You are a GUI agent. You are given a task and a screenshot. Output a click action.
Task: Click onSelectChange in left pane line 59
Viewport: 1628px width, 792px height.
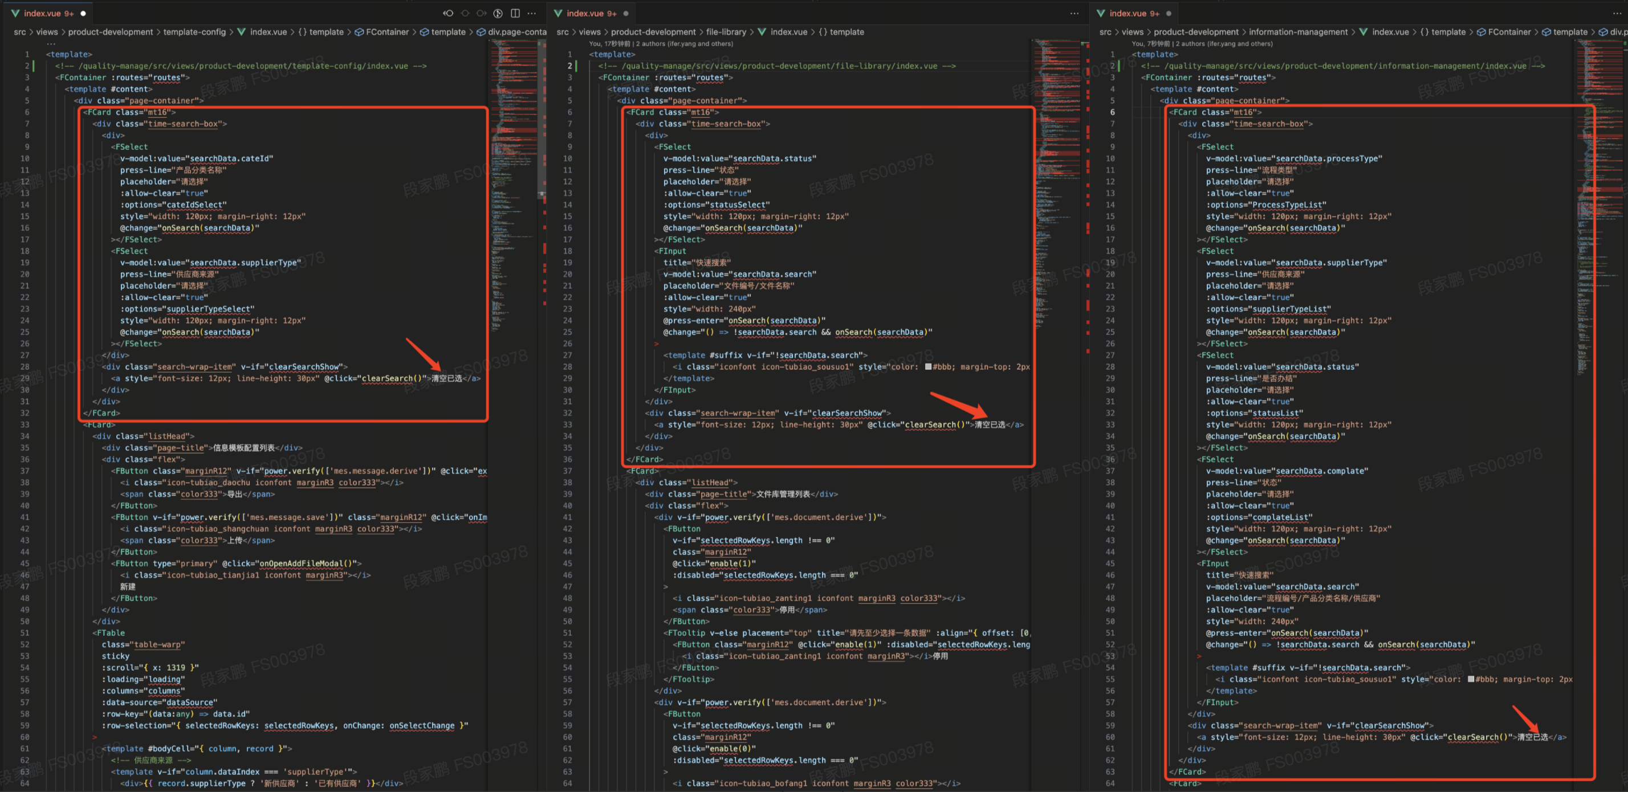point(422,726)
